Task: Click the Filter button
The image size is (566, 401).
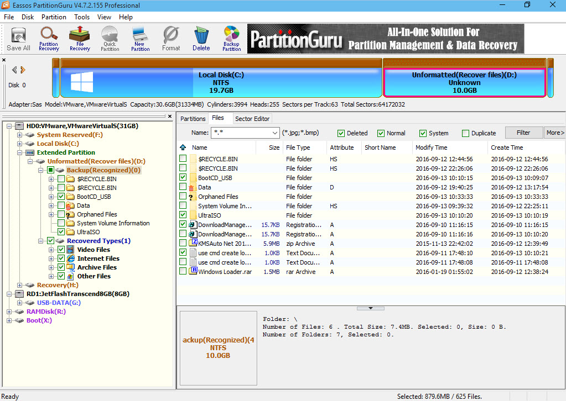Action: pyautogui.click(x=523, y=133)
